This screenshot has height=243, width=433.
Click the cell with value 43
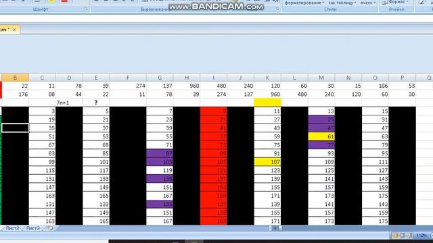(267, 128)
